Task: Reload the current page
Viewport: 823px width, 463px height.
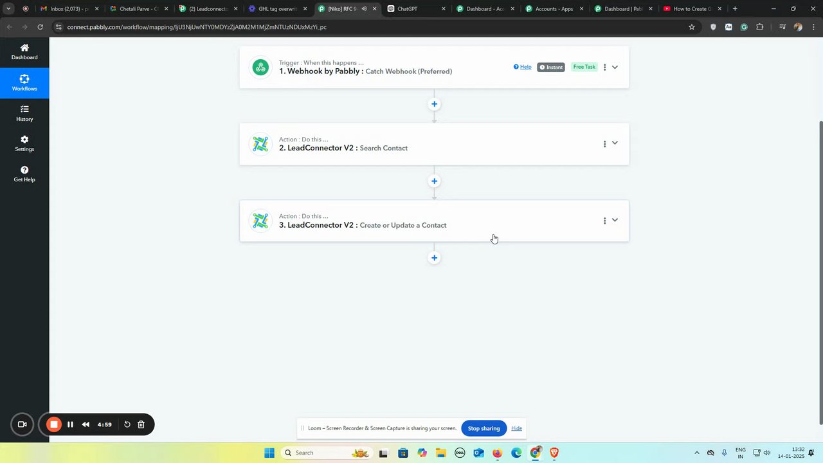Action: tap(40, 27)
